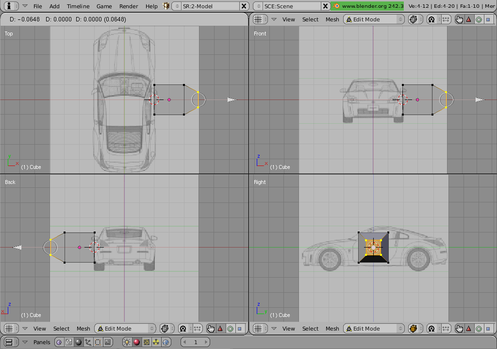This screenshot has width=497, height=349.
Task: Enable scale manipulator square above Front view
Action: (488, 19)
